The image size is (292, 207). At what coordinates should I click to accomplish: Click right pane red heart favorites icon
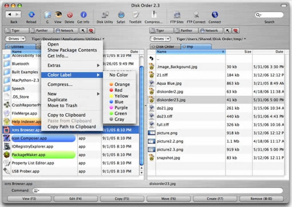pos(236,31)
